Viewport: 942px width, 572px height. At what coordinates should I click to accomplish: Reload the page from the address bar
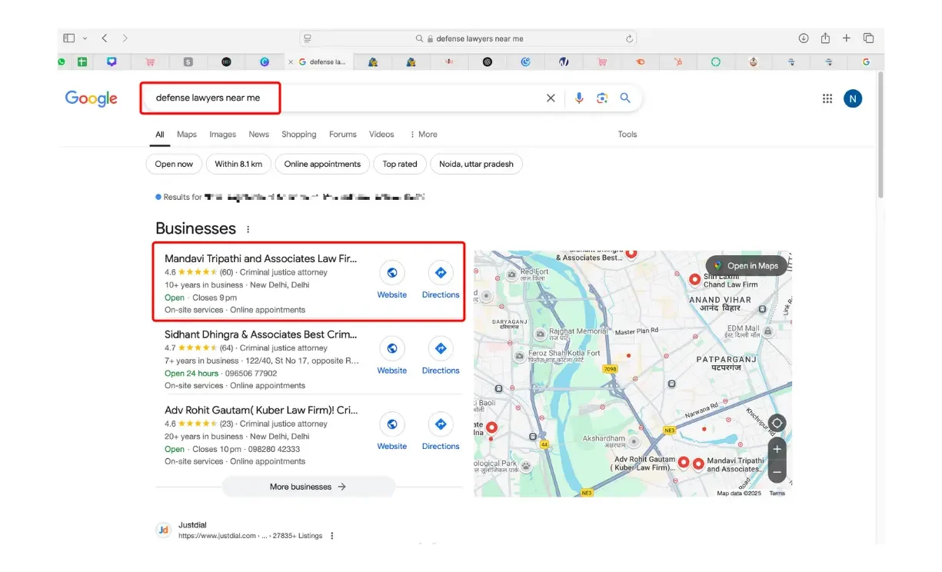(x=629, y=38)
